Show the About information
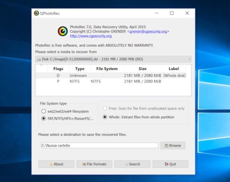The image size is (230, 182). click(x=56, y=164)
